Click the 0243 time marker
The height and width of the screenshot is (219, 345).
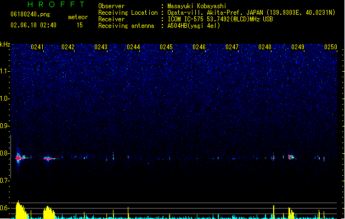[101, 47]
